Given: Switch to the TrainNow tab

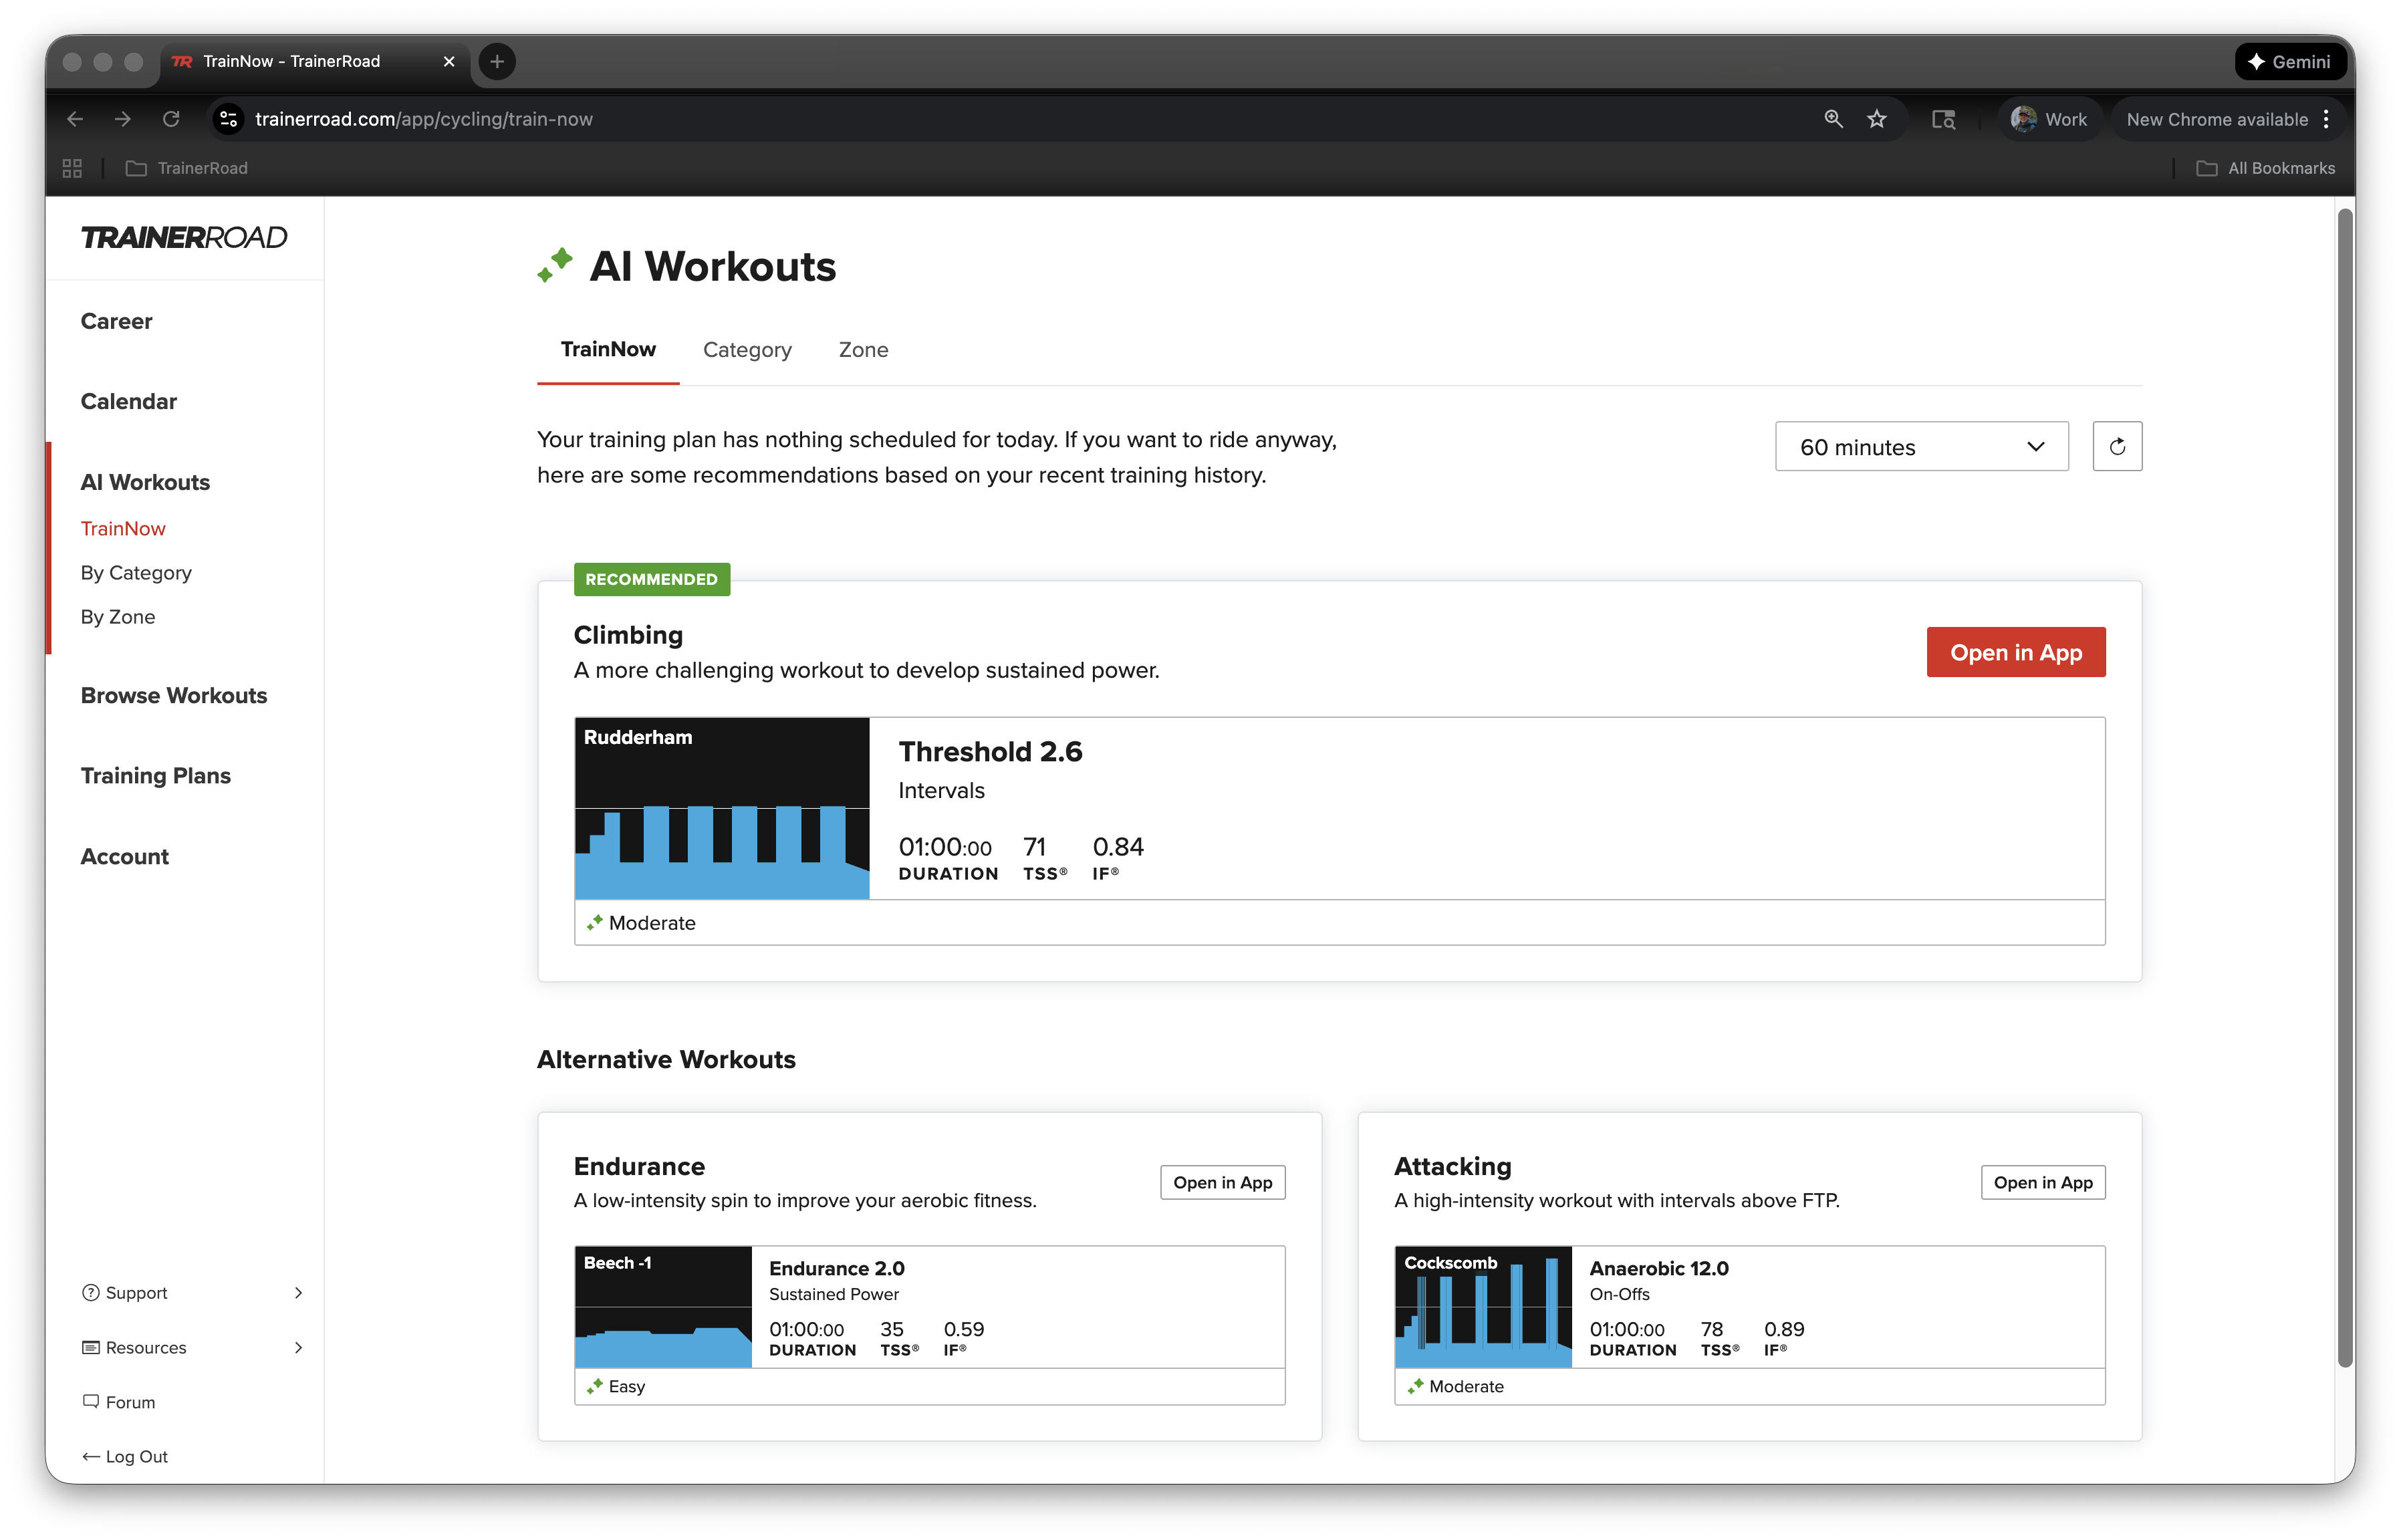Looking at the screenshot, I should tap(608, 349).
